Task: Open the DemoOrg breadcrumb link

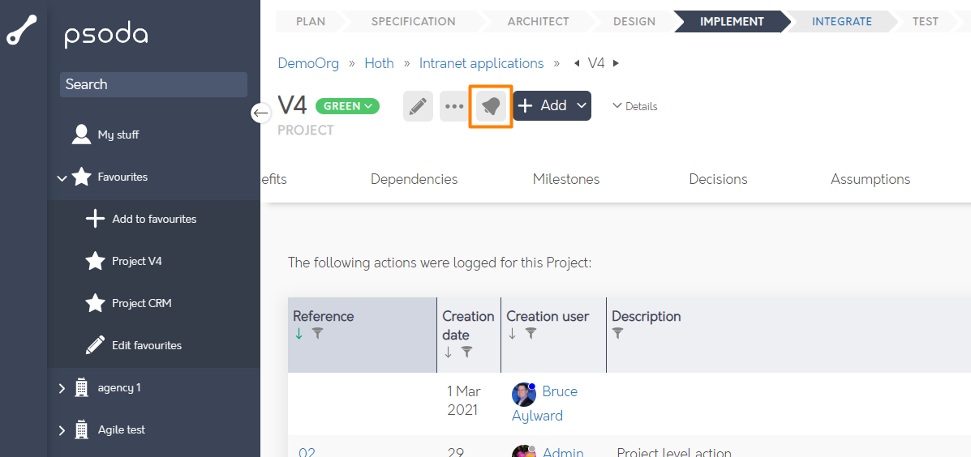Action: point(308,63)
